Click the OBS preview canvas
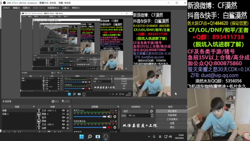Viewport: 250px width, 141px height. pyautogui.click(x=96, y=54)
